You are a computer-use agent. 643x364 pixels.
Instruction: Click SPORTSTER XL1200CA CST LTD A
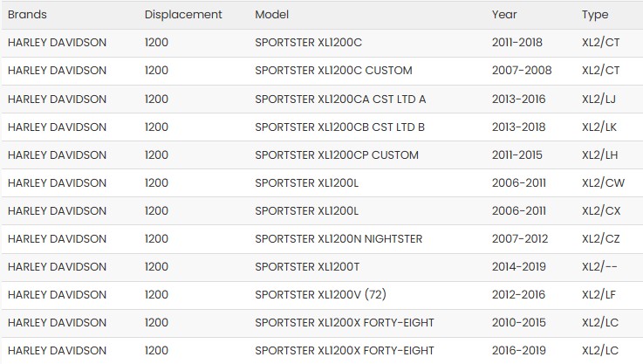click(340, 100)
